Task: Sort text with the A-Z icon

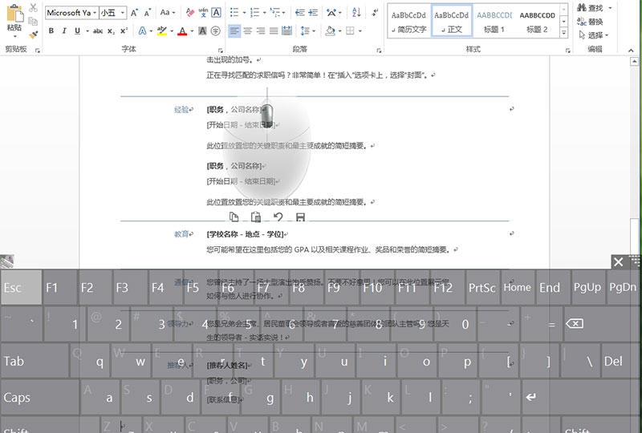Action: pos(356,13)
